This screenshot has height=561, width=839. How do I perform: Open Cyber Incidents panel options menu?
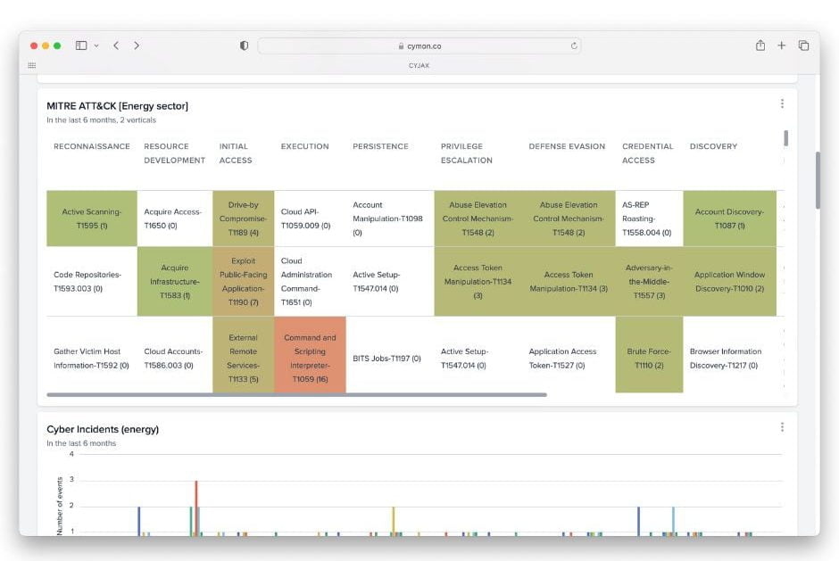point(782,427)
